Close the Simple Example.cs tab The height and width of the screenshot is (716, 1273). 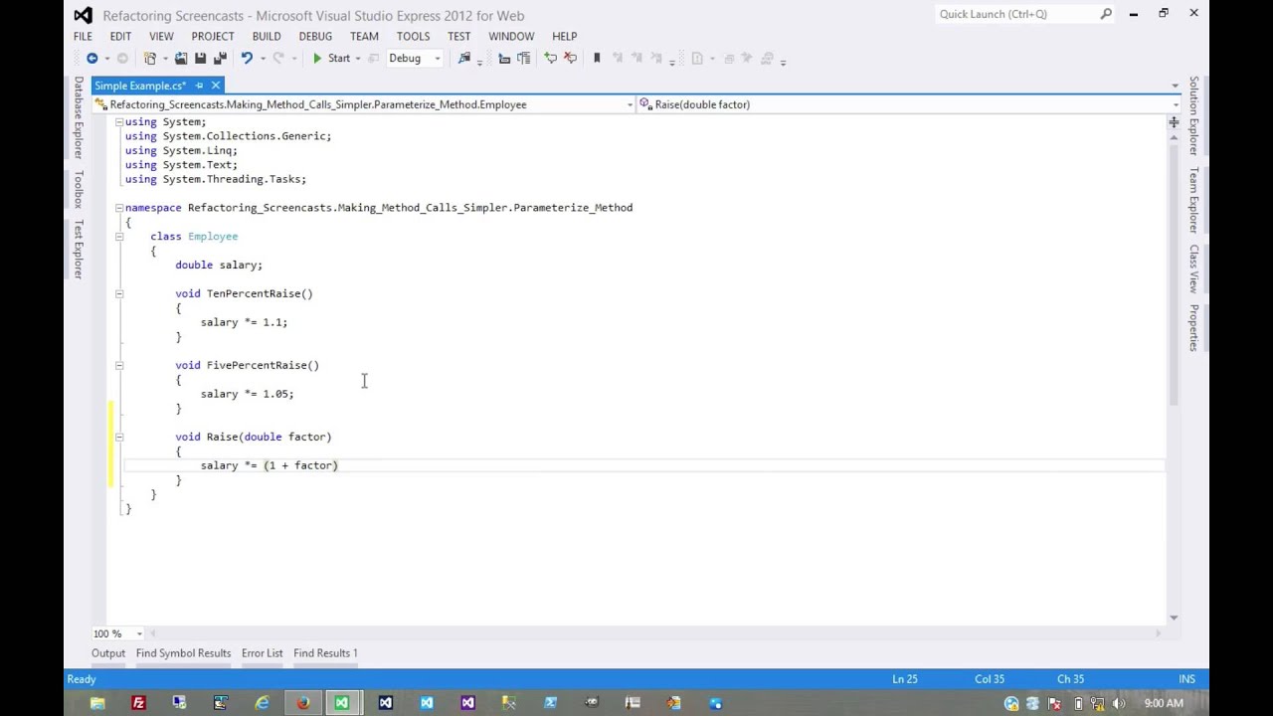tap(215, 86)
